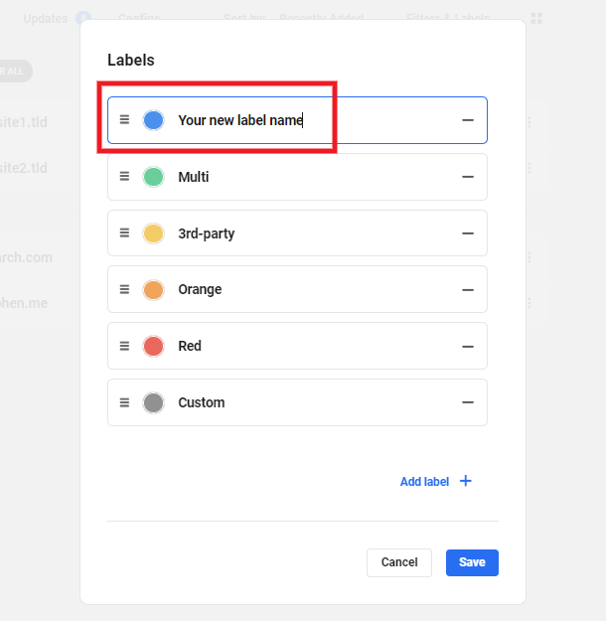
Task: Click drag handle of Multi label
Action: [x=124, y=177]
